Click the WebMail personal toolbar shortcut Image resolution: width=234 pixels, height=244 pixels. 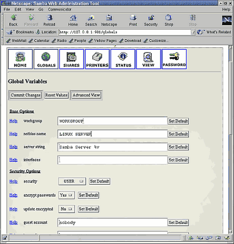click(17, 41)
